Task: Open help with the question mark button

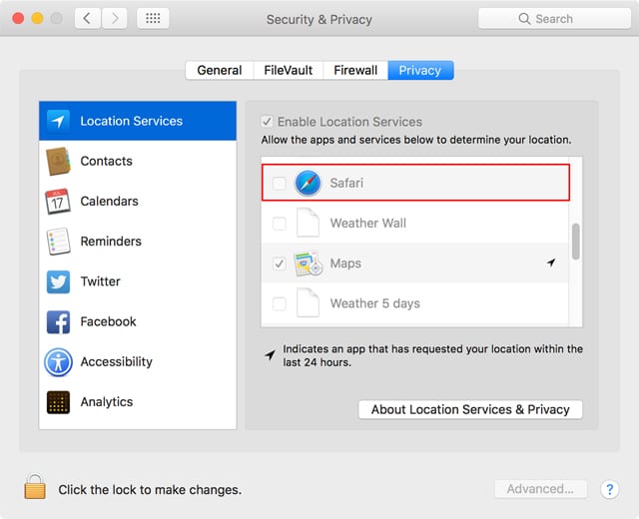Action: [609, 489]
